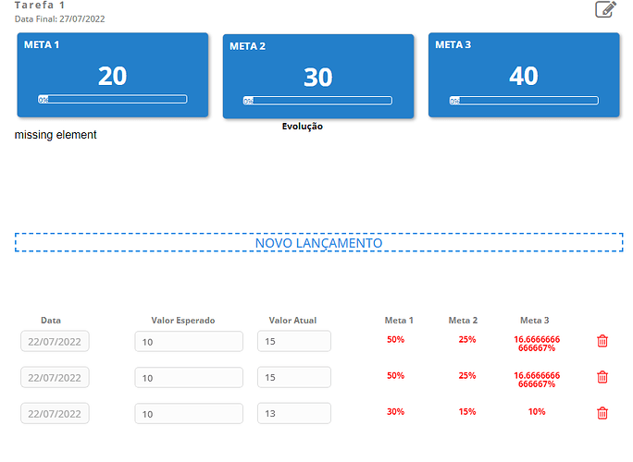This screenshot has height=462, width=633.
Task: Click the Valor Esperado column header
Action: pos(183,321)
